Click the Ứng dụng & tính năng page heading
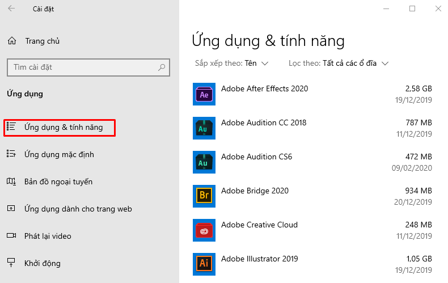The width and height of the screenshot is (448, 283). tap(268, 41)
